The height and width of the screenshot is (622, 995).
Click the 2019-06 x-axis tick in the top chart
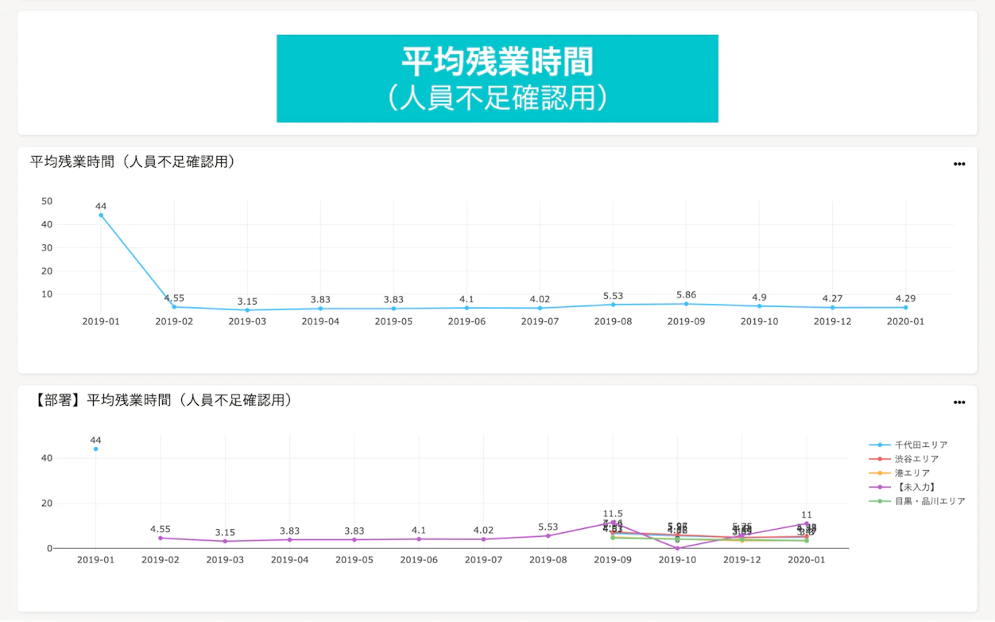point(467,321)
